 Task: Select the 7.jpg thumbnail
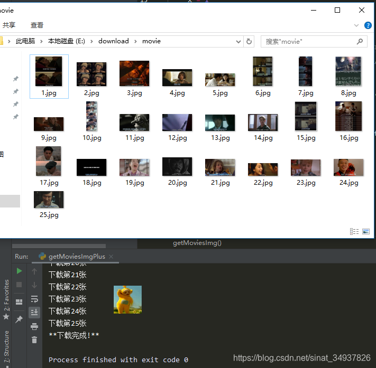(x=306, y=71)
